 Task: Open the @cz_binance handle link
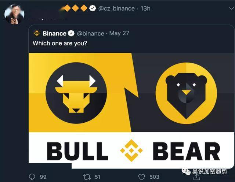pyautogui.click(x=116, y=8)
